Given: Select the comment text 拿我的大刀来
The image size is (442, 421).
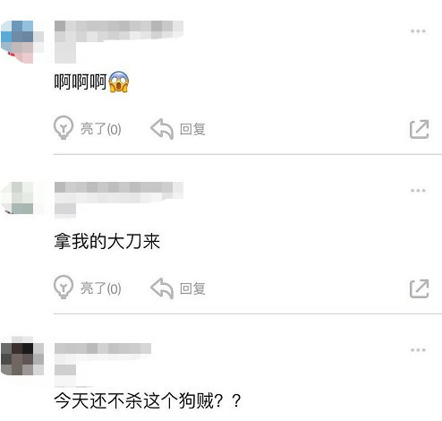Looking at the screenshot, I should click(106, 241).
